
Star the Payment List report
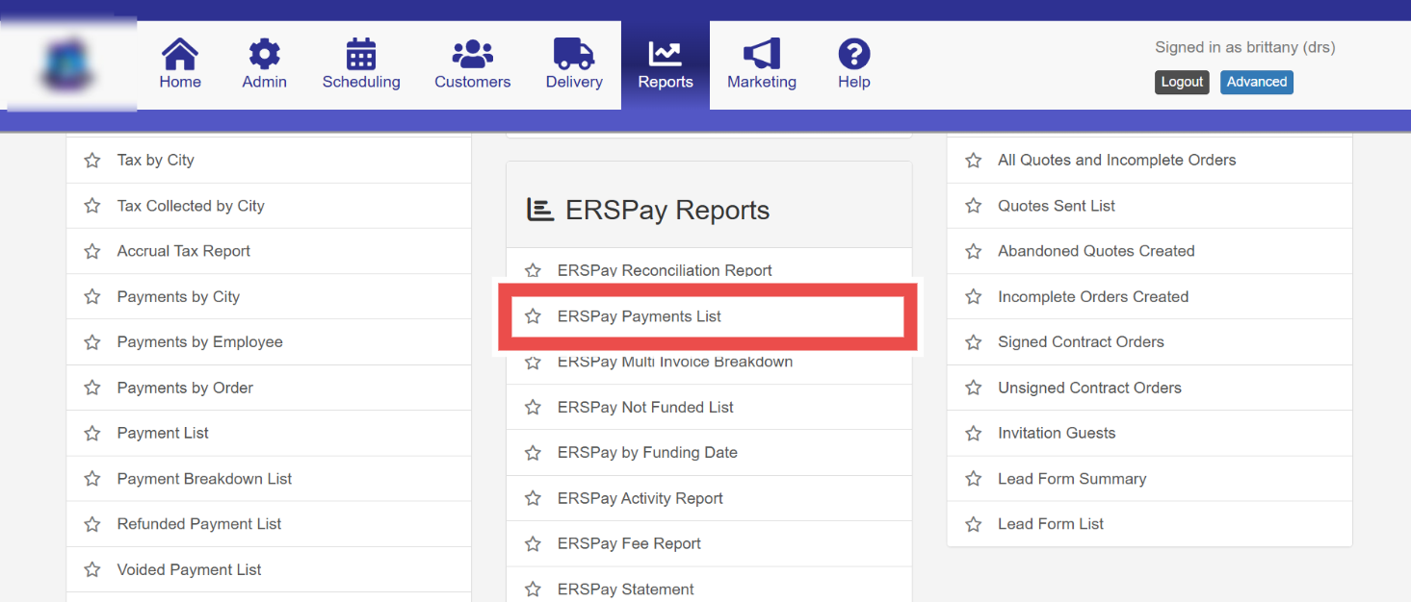[92, 434]
